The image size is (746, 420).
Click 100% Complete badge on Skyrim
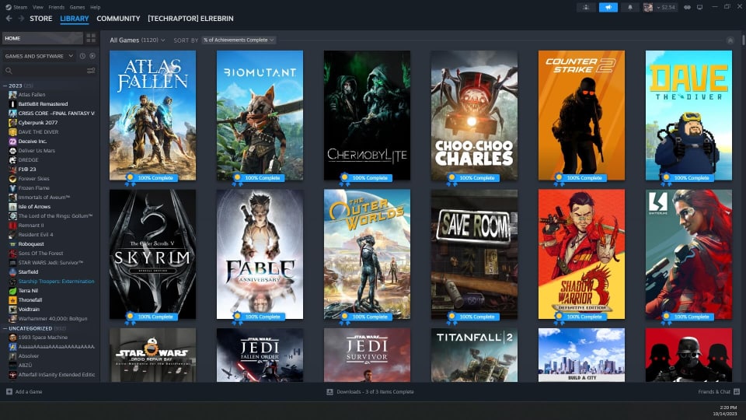152,317
